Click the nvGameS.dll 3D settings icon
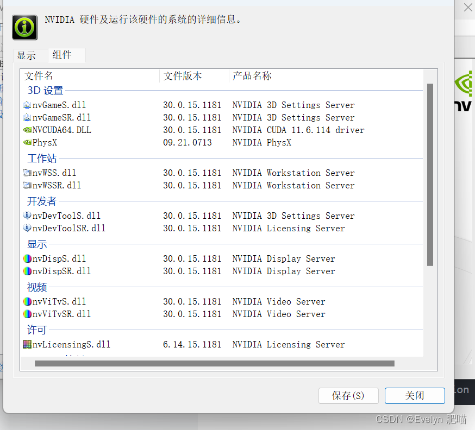 tap(27, 105)
